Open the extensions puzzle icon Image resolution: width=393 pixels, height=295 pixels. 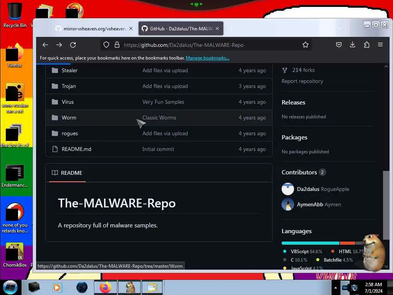(x=367, y=45)
